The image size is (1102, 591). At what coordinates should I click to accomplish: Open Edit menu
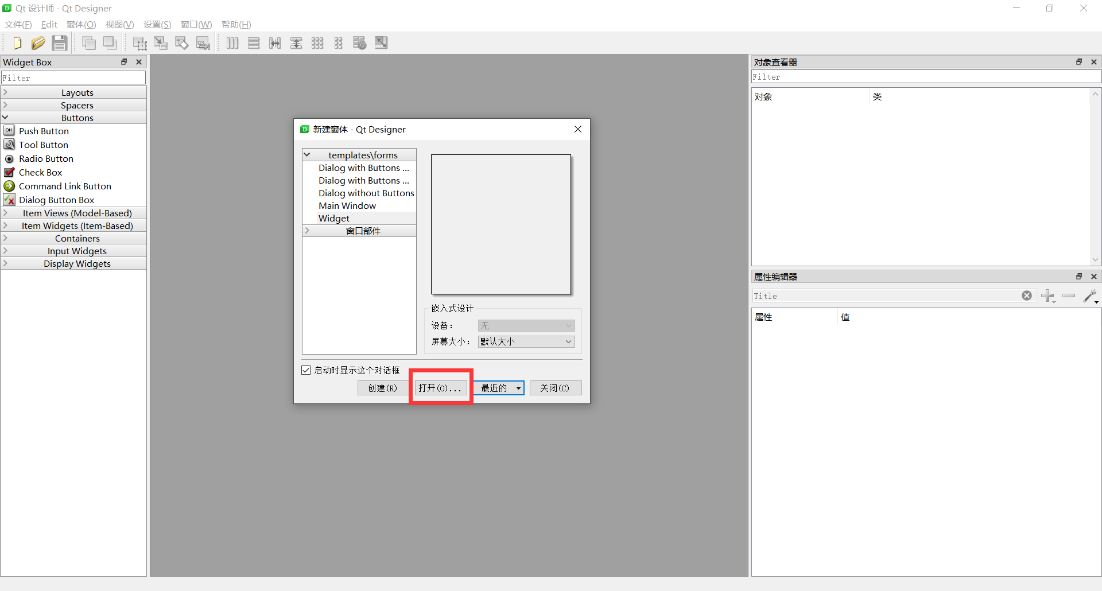point(49,25)
